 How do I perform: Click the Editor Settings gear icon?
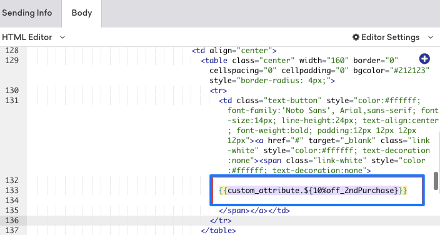tap(356, 37)
